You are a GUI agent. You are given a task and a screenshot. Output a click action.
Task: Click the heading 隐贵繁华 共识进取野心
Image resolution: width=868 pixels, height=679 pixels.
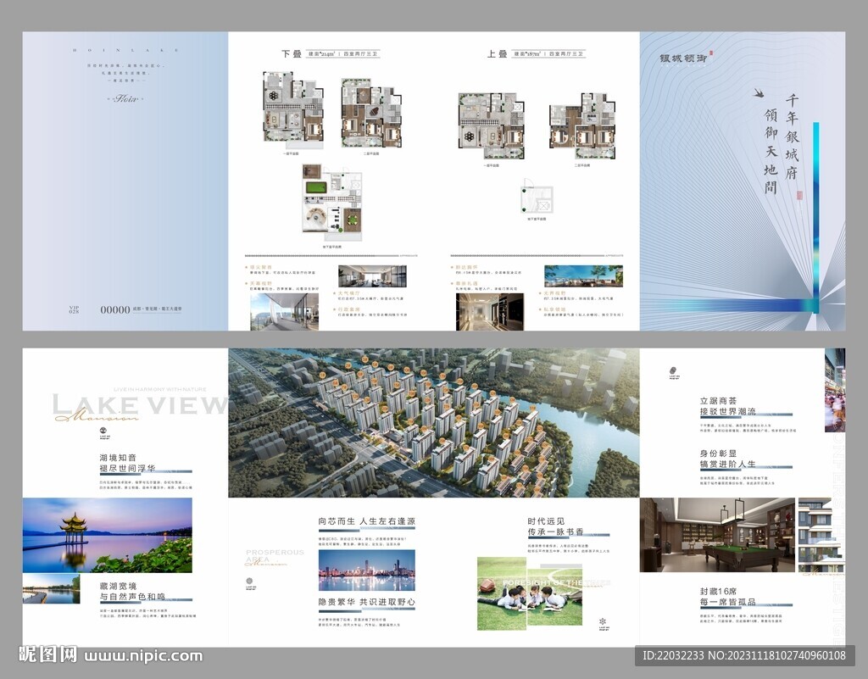[366, 602]
